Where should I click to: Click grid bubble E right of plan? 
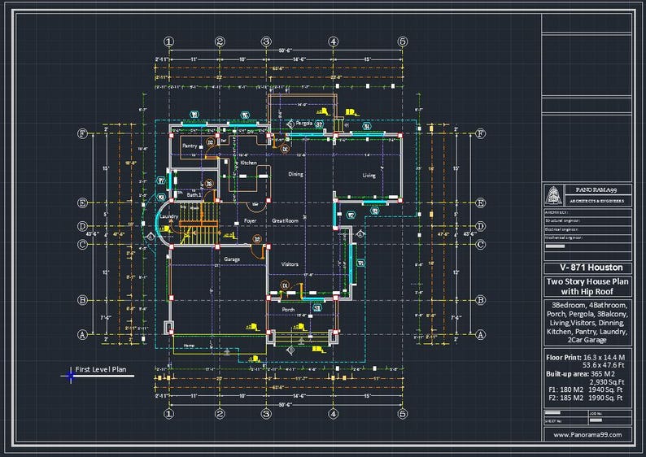[x=480, y=203]
